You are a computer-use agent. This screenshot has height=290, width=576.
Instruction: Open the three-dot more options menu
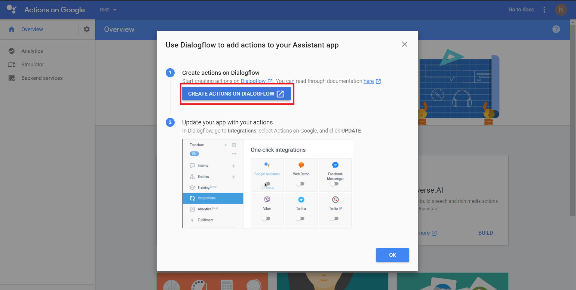tap(544, 10)
